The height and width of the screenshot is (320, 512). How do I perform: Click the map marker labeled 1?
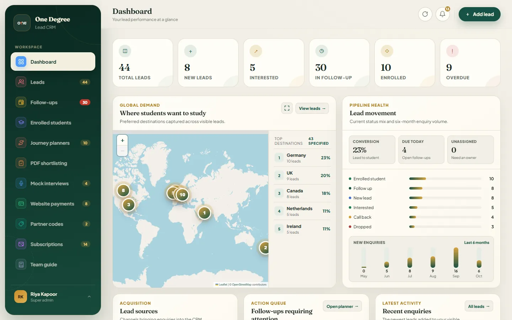(204, 213)
